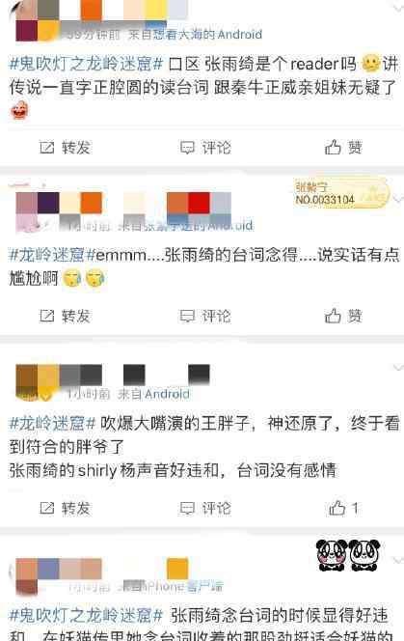Screen dimensions: 404x641
Task: Open hashtag #鬼吹灯之龙岭迷窟# in last post
Action: [x=86, y=615]
